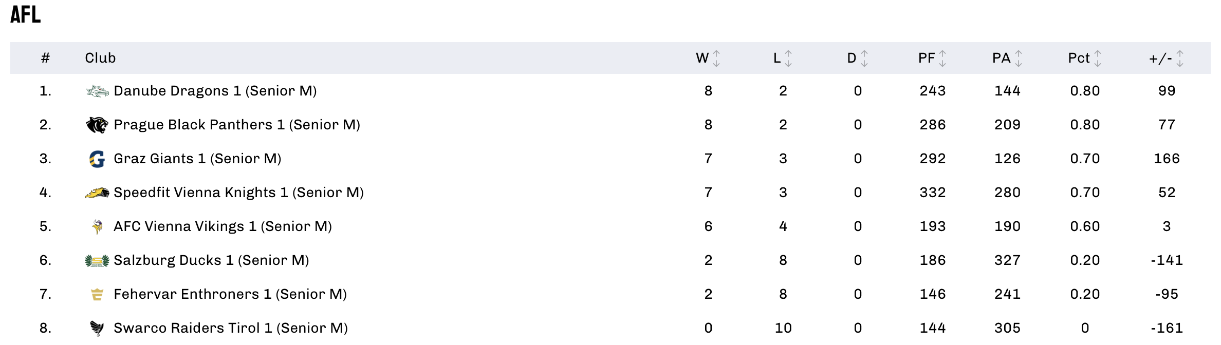Click the AFL heading
This screenshot has height=345, width=1221.
[26, 14]
